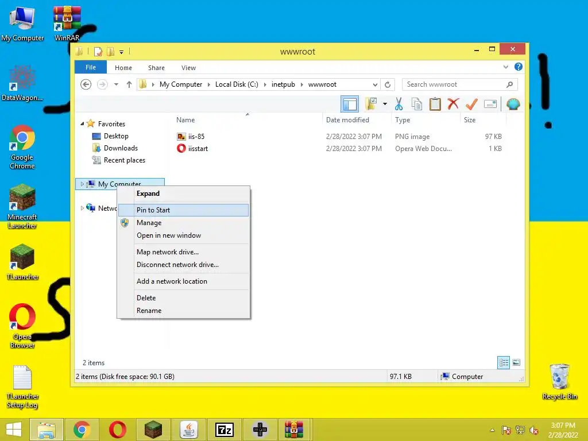
Task: Click the search magnifier icon
Action: tap(509, 84)
